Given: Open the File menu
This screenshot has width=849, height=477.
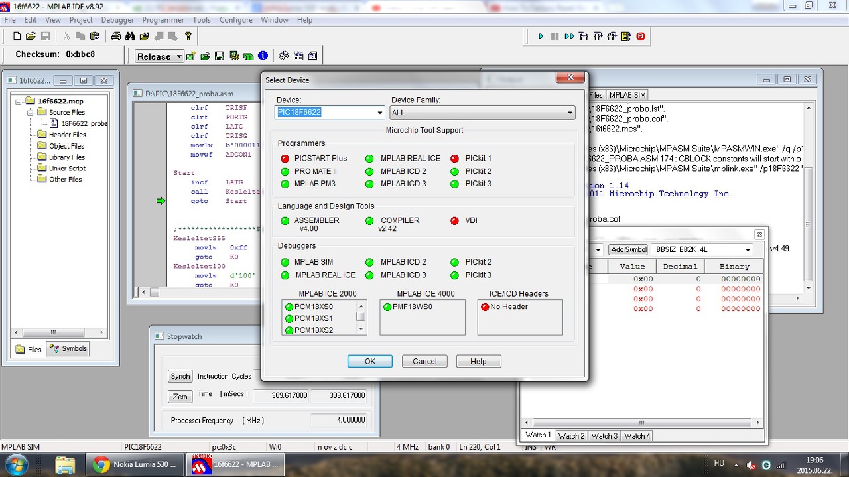Looking at the screenshot, I should point(10,20).
